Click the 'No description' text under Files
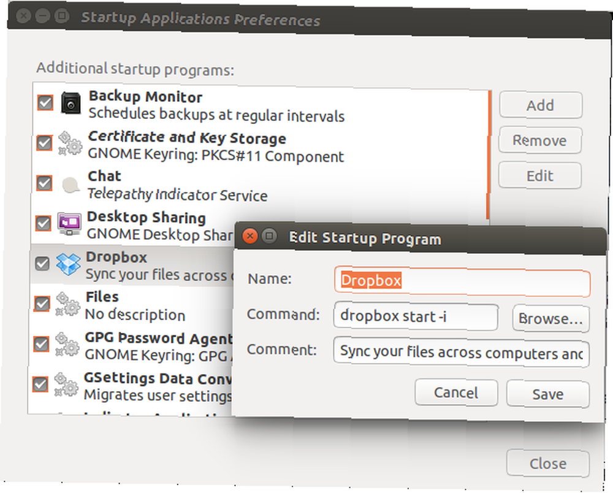Screen dimensions: 613x493 135,315
